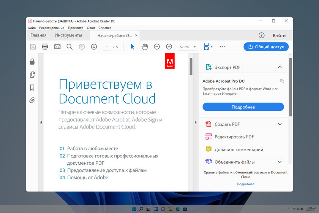Open page thumbnails panel
This screenshot has height=213, width=319.
coord(32,75)
